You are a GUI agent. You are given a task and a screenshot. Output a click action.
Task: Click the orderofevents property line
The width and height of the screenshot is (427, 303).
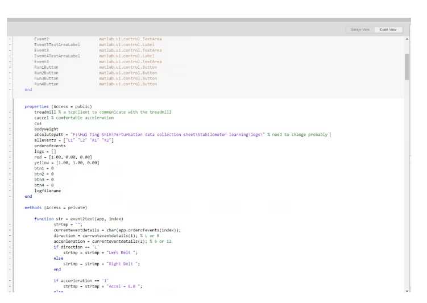coord(50,146)
